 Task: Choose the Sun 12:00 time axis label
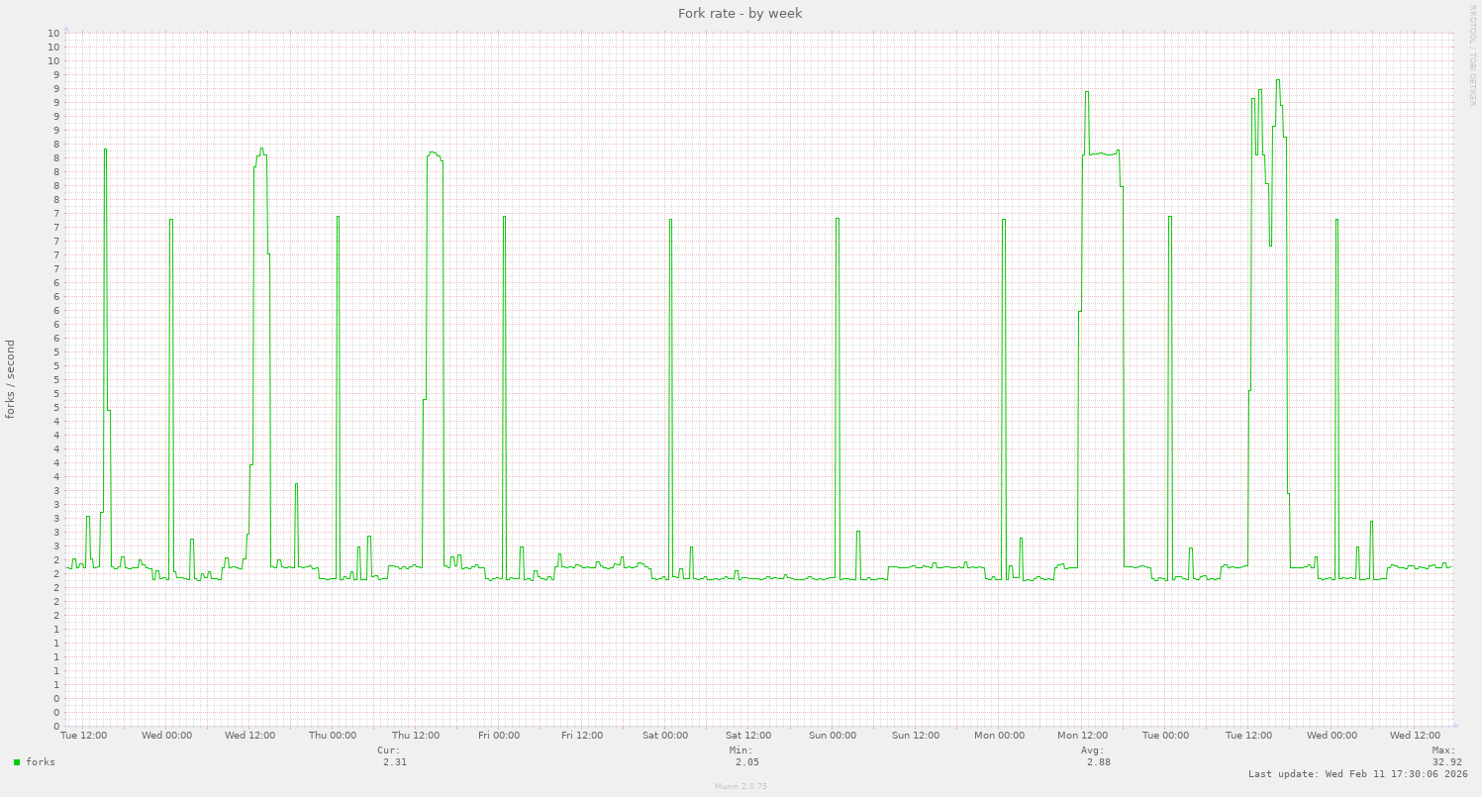click(916, 736)
